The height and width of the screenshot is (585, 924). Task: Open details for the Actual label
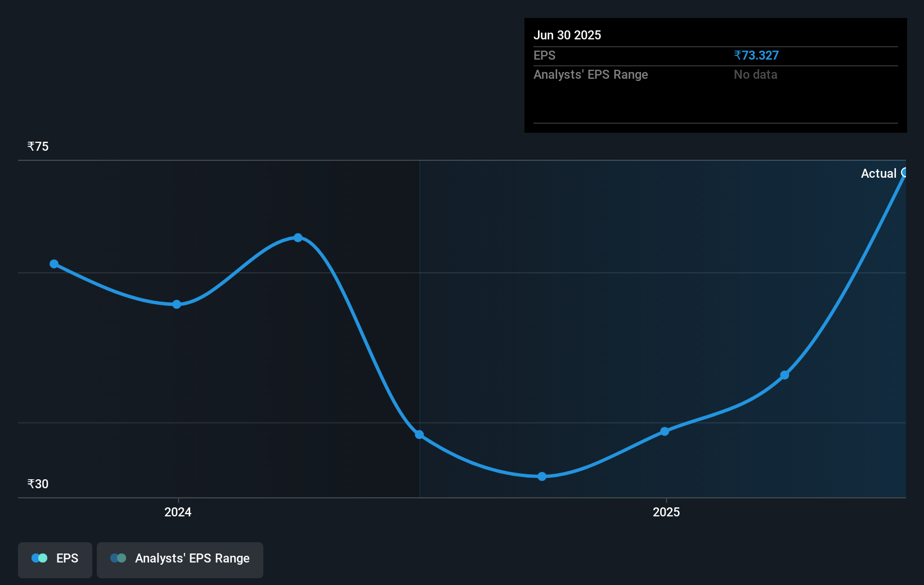point(880,173)
